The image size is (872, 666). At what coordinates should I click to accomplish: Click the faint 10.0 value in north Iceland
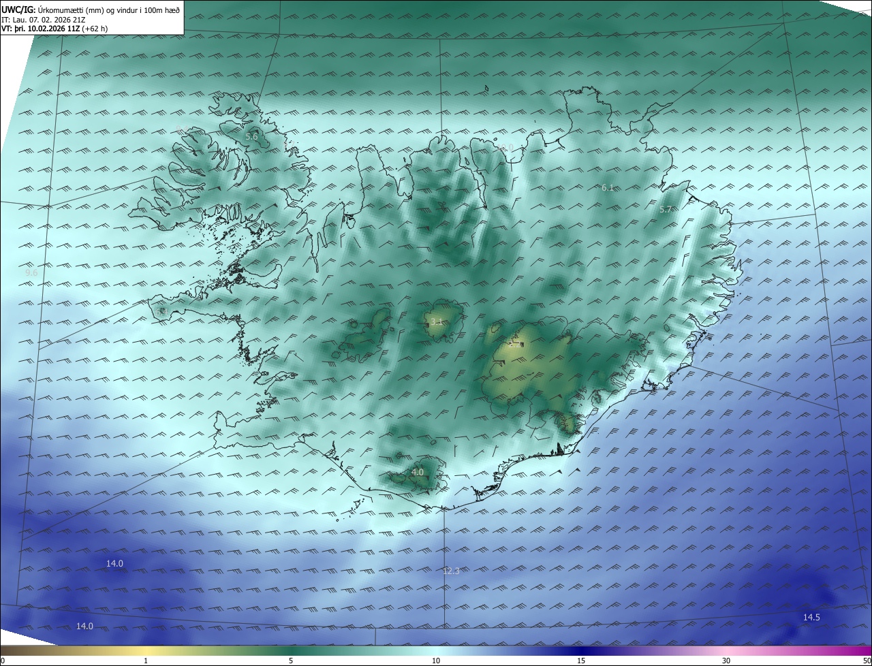pyautogui.click(x=504, y=148)
